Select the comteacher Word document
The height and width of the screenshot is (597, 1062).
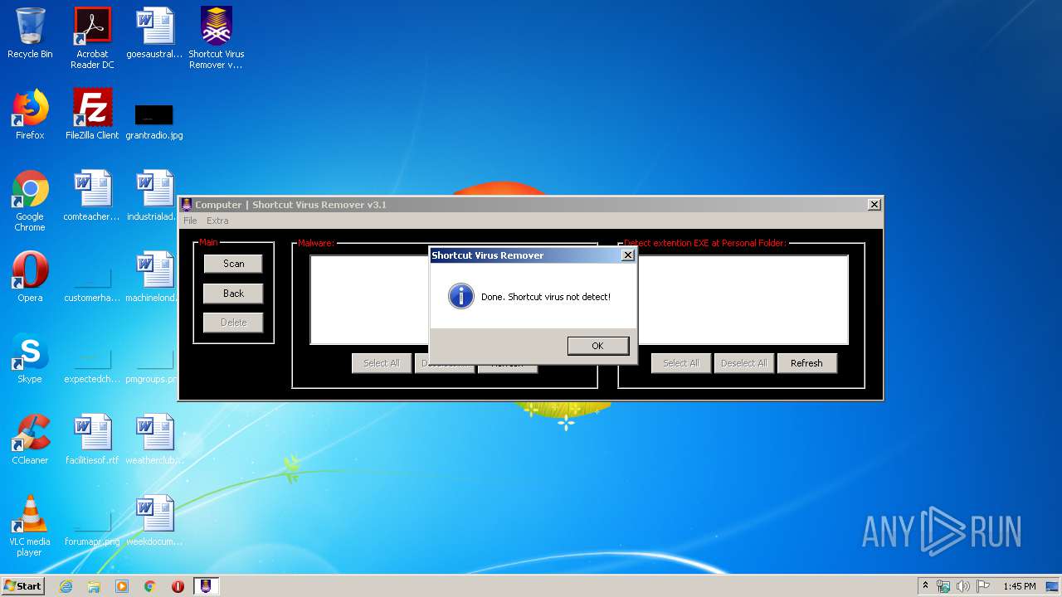pyautogui.click(x=92, y=196)
